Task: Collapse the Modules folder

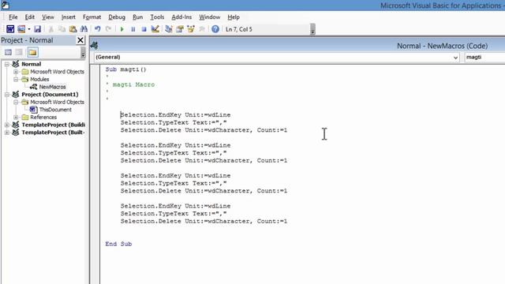Action: [16, 79]
